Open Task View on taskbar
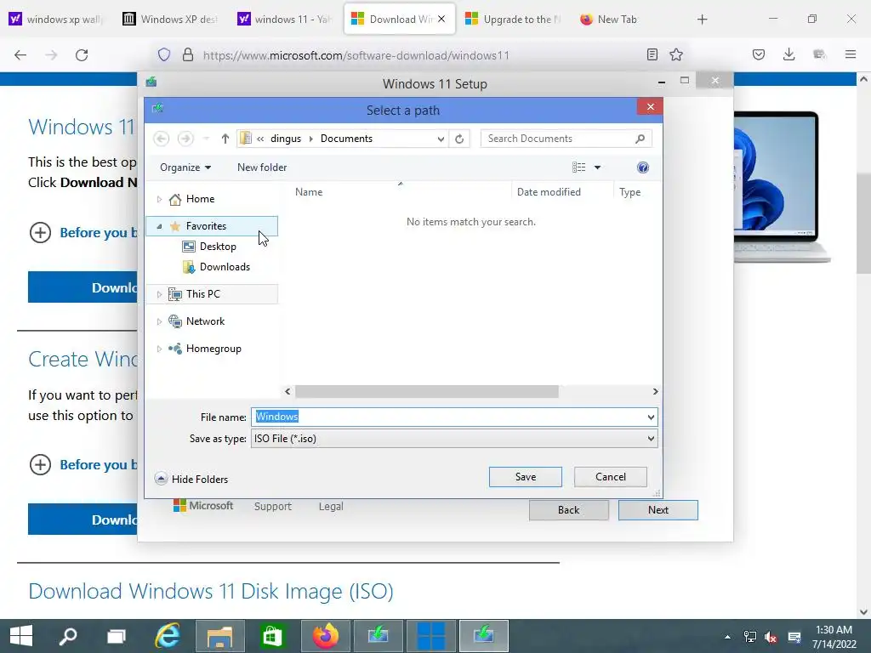The height and width of the screenshot is (653, 871). click(x=116, y=636)
